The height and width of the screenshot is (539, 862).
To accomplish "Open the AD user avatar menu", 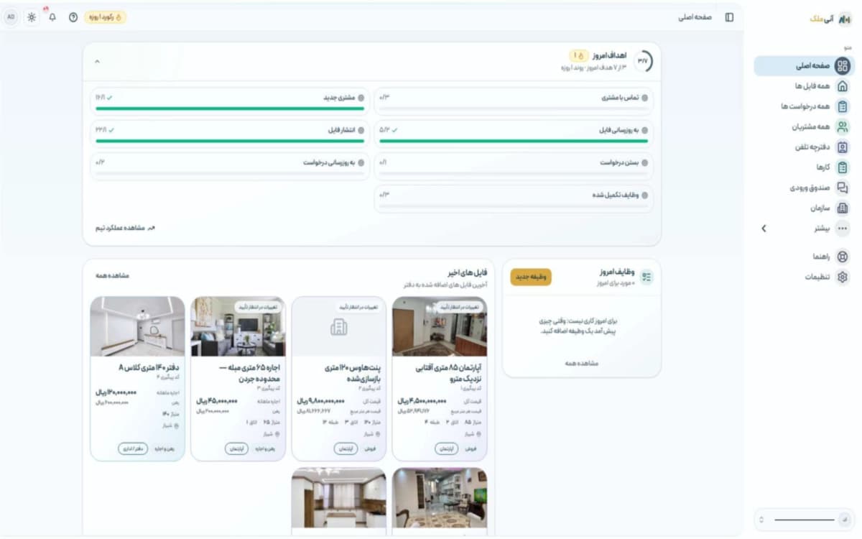I will coord(11,17).
